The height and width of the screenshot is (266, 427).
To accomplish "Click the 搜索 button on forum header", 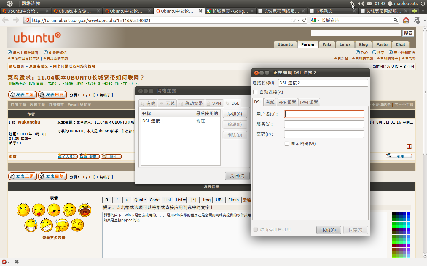I will pyautogui.click(x=408, y=33).
